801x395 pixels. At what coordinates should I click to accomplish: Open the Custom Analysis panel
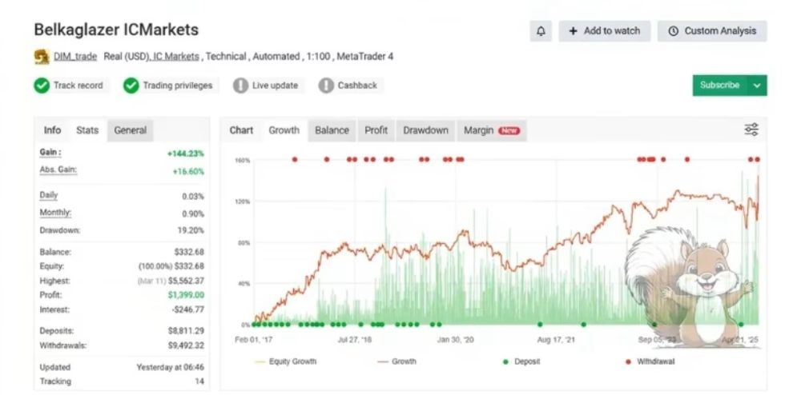click(712, 31)
